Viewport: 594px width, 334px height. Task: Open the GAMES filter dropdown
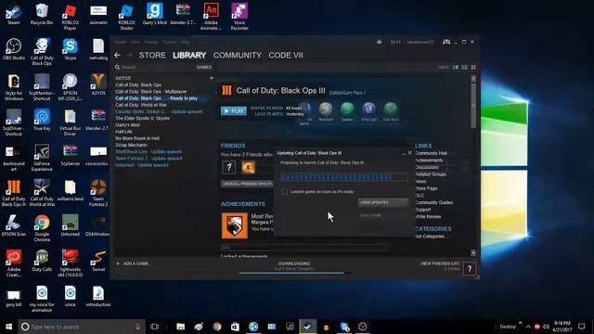(204, 67)
